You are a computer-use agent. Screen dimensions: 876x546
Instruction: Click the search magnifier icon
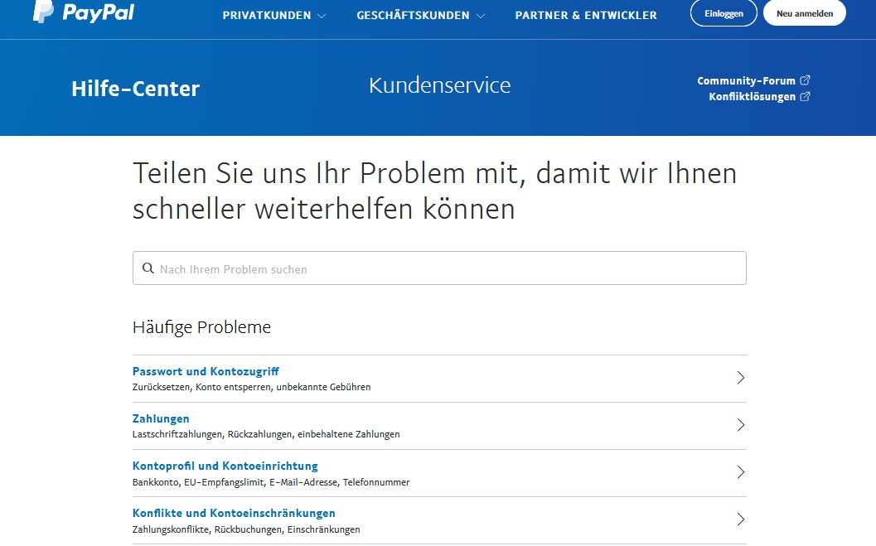click(148, 268)
